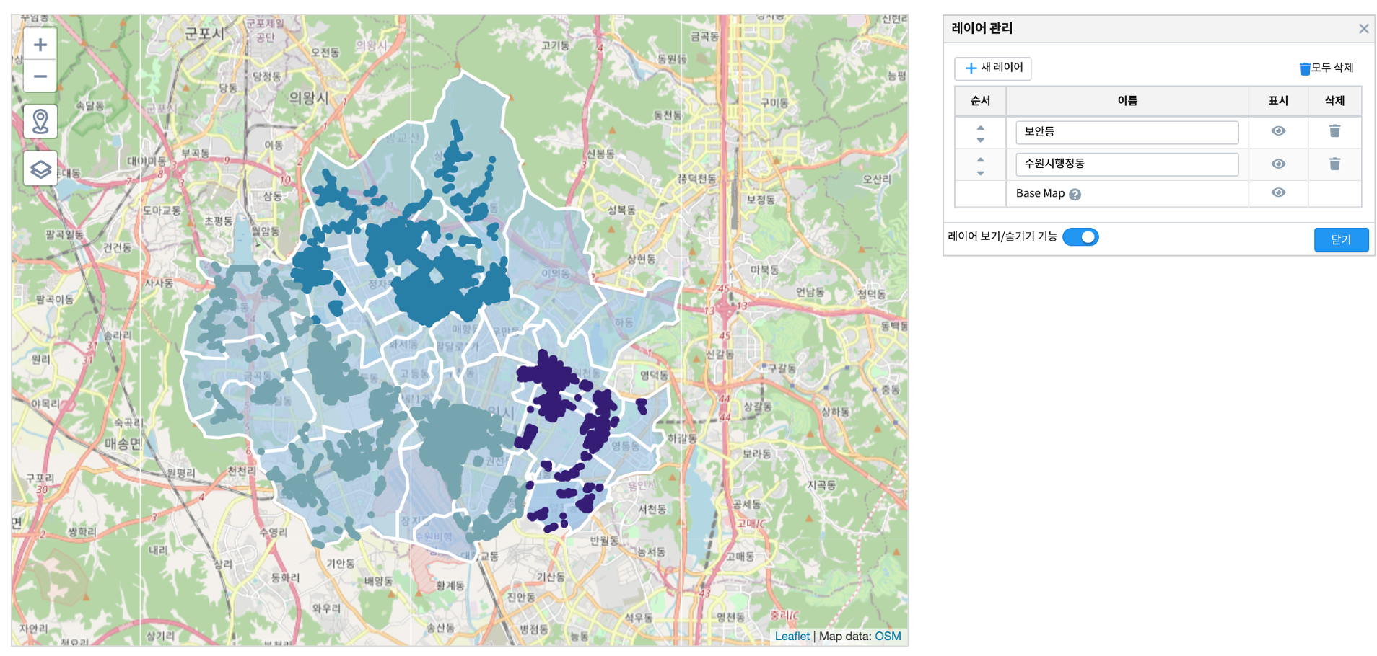This screenshot has height=656, width=1377.
Task: Edit the 수원시행정동 layer name field
Action: click(x=1127, y=164)
